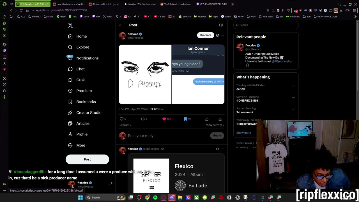Open Spotify from the taskbar

click(155, 198)
